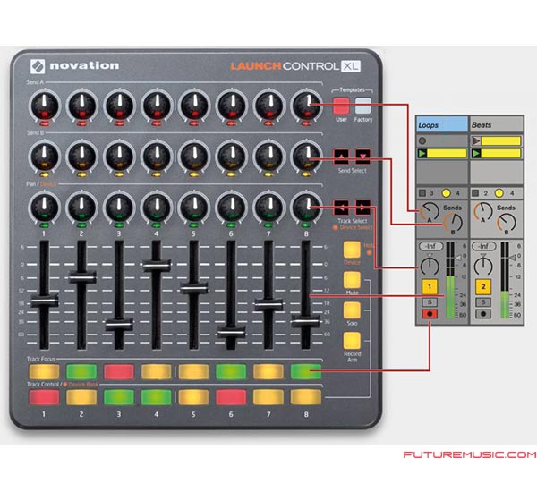Click Beats track clip stop square
The image size is (537, 492).
(475, 193)
